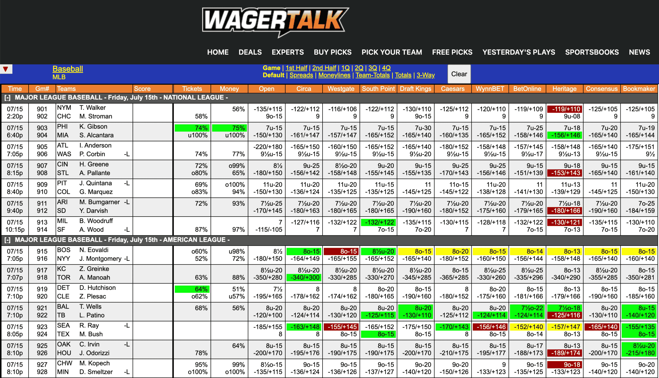Screen dimensions: 659x378
Task: Show Moneylines view
Action: (x=334, y=75)
